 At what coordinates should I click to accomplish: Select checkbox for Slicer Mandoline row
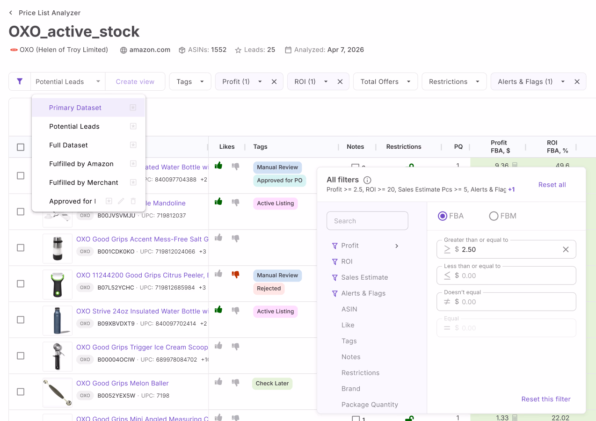pyautogui.click(x=21, y=211)
